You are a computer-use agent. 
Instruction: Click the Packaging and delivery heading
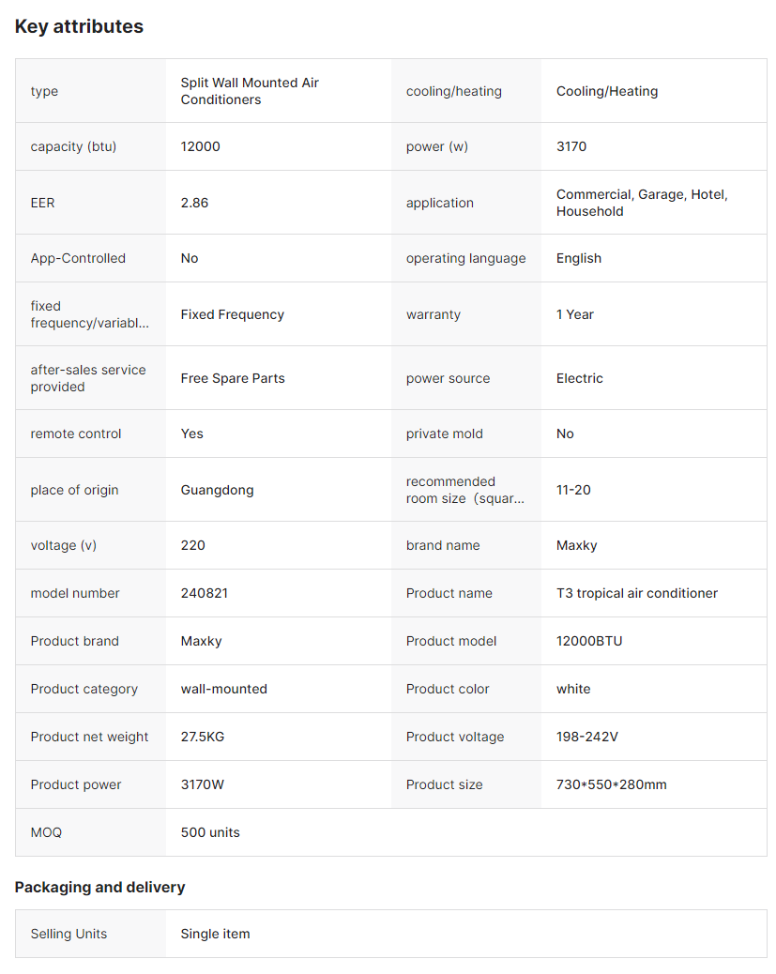(99, 887)
